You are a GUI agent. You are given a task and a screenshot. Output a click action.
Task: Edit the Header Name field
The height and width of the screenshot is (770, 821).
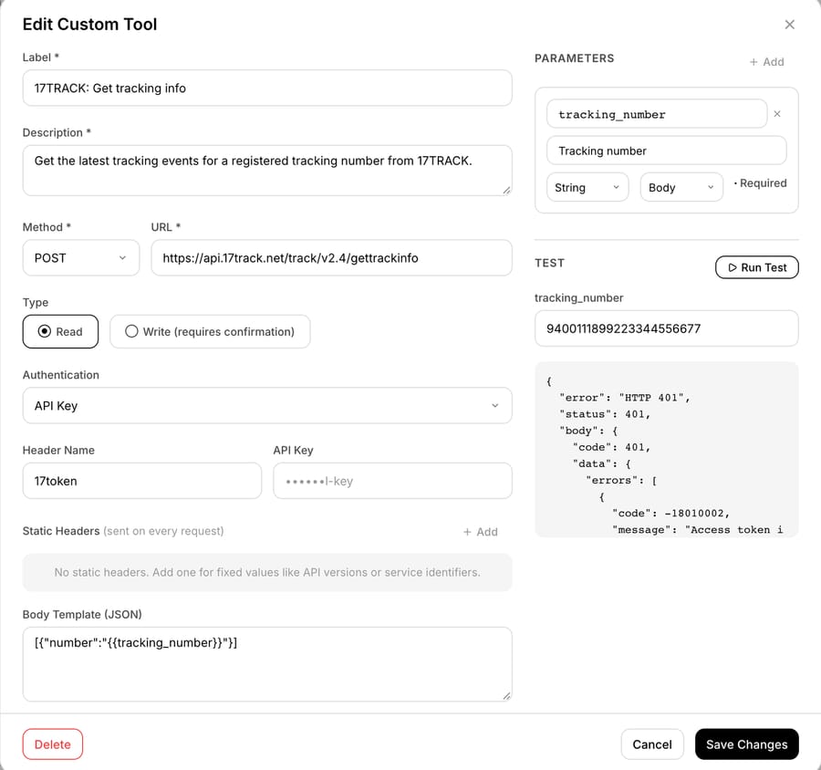[142, 481]
